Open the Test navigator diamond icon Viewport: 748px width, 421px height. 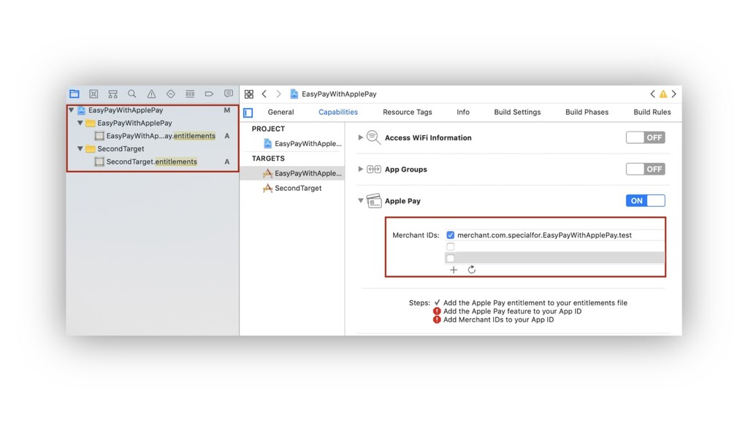170,94
